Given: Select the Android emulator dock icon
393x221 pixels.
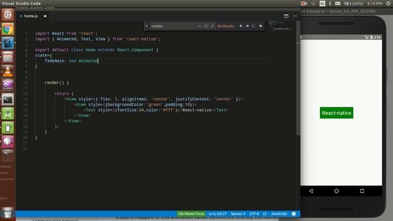Looking at the screenshot, I should (8, 128).
